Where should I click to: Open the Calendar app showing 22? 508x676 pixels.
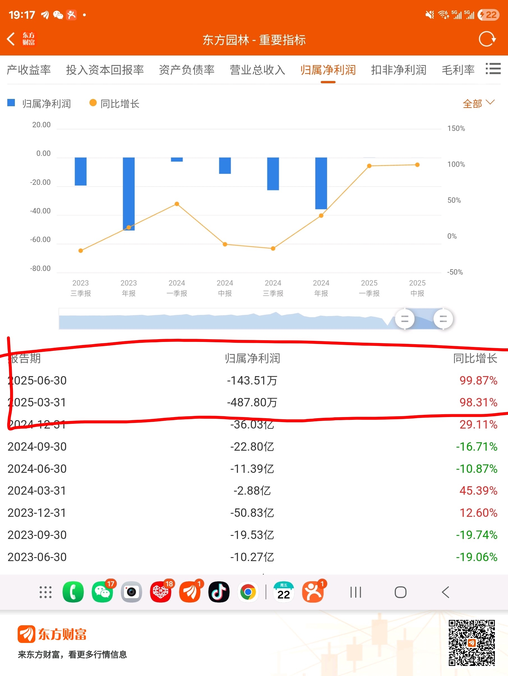tap(284, 592)
